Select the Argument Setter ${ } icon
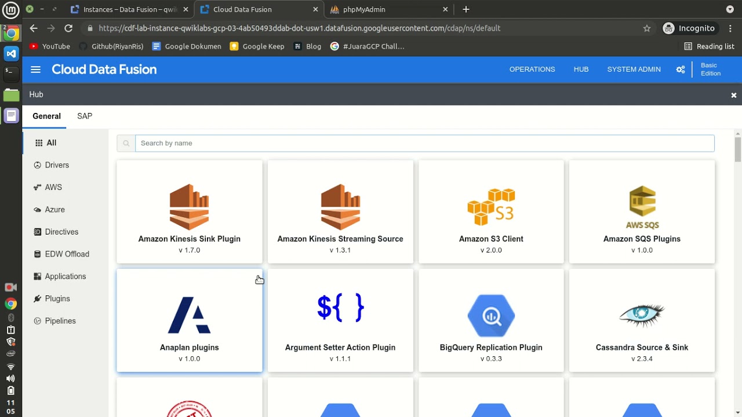Screen dimensions: 742x417 click(x=340, y=308)
